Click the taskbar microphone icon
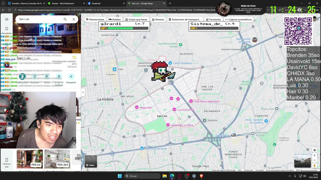Viewport: 321px width, 180px height. click(x=295, y=176)
